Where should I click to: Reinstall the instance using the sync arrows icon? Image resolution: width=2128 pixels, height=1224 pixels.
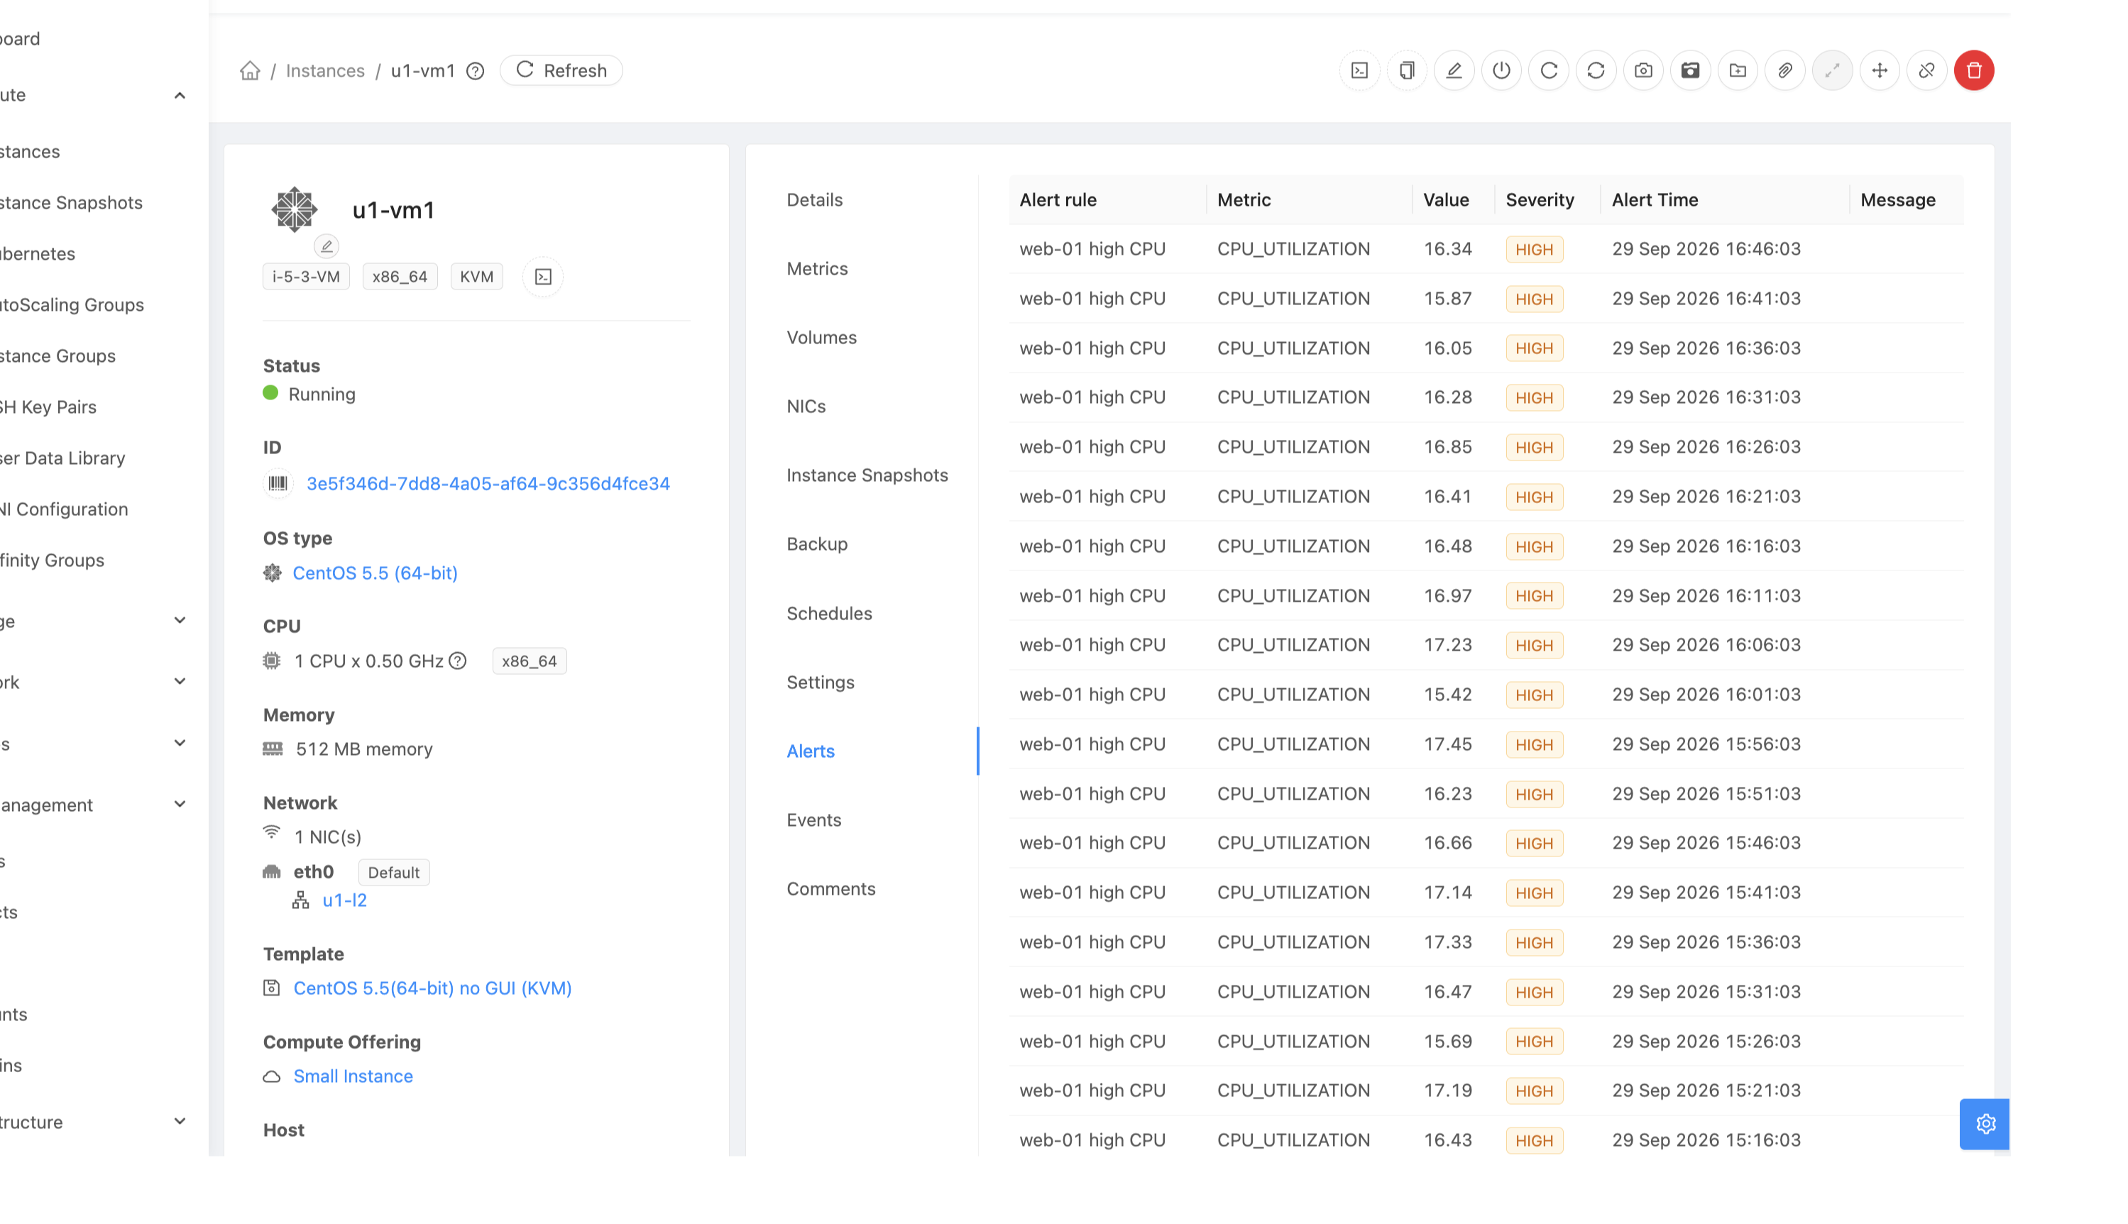pyautogui.click(x=1596, y=71)
